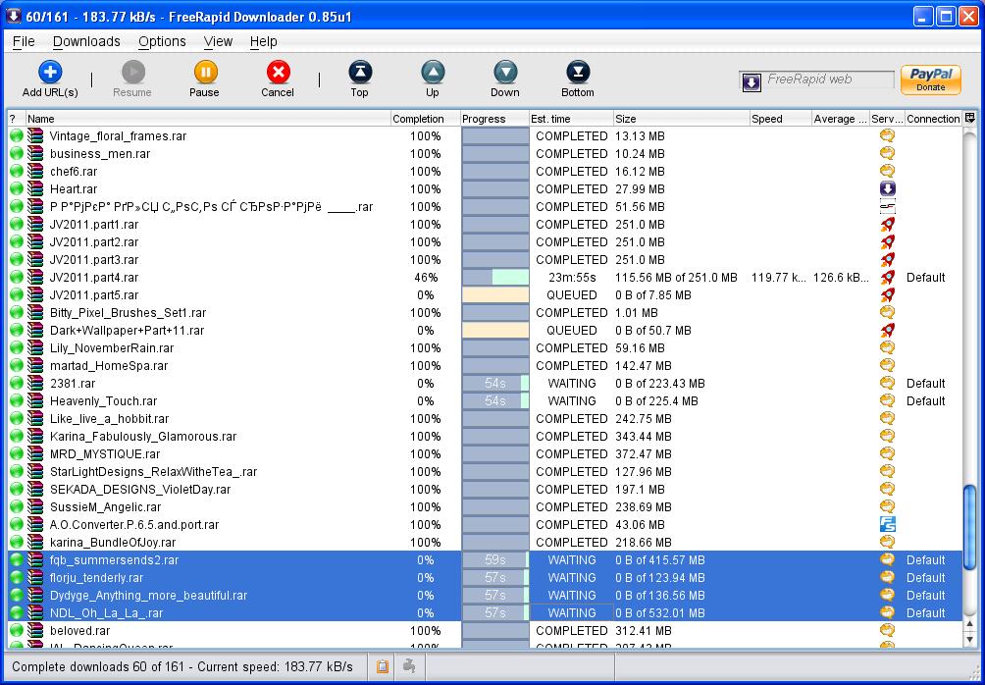This screenshot has height=685, width=985.
Task: Send selected downloads to Bottom
Action: pos(578,73)
